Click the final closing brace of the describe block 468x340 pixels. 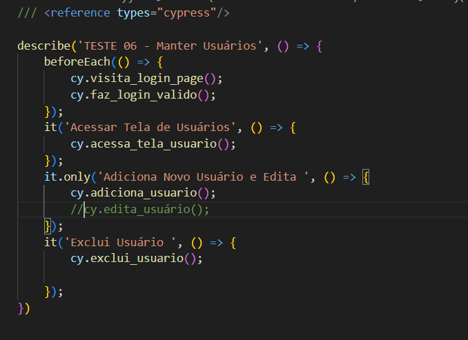21,308
